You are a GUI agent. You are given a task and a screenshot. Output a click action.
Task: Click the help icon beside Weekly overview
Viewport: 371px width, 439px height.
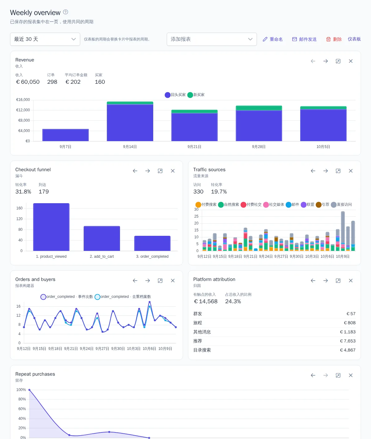pyautogui.click(x=65, y=12)
